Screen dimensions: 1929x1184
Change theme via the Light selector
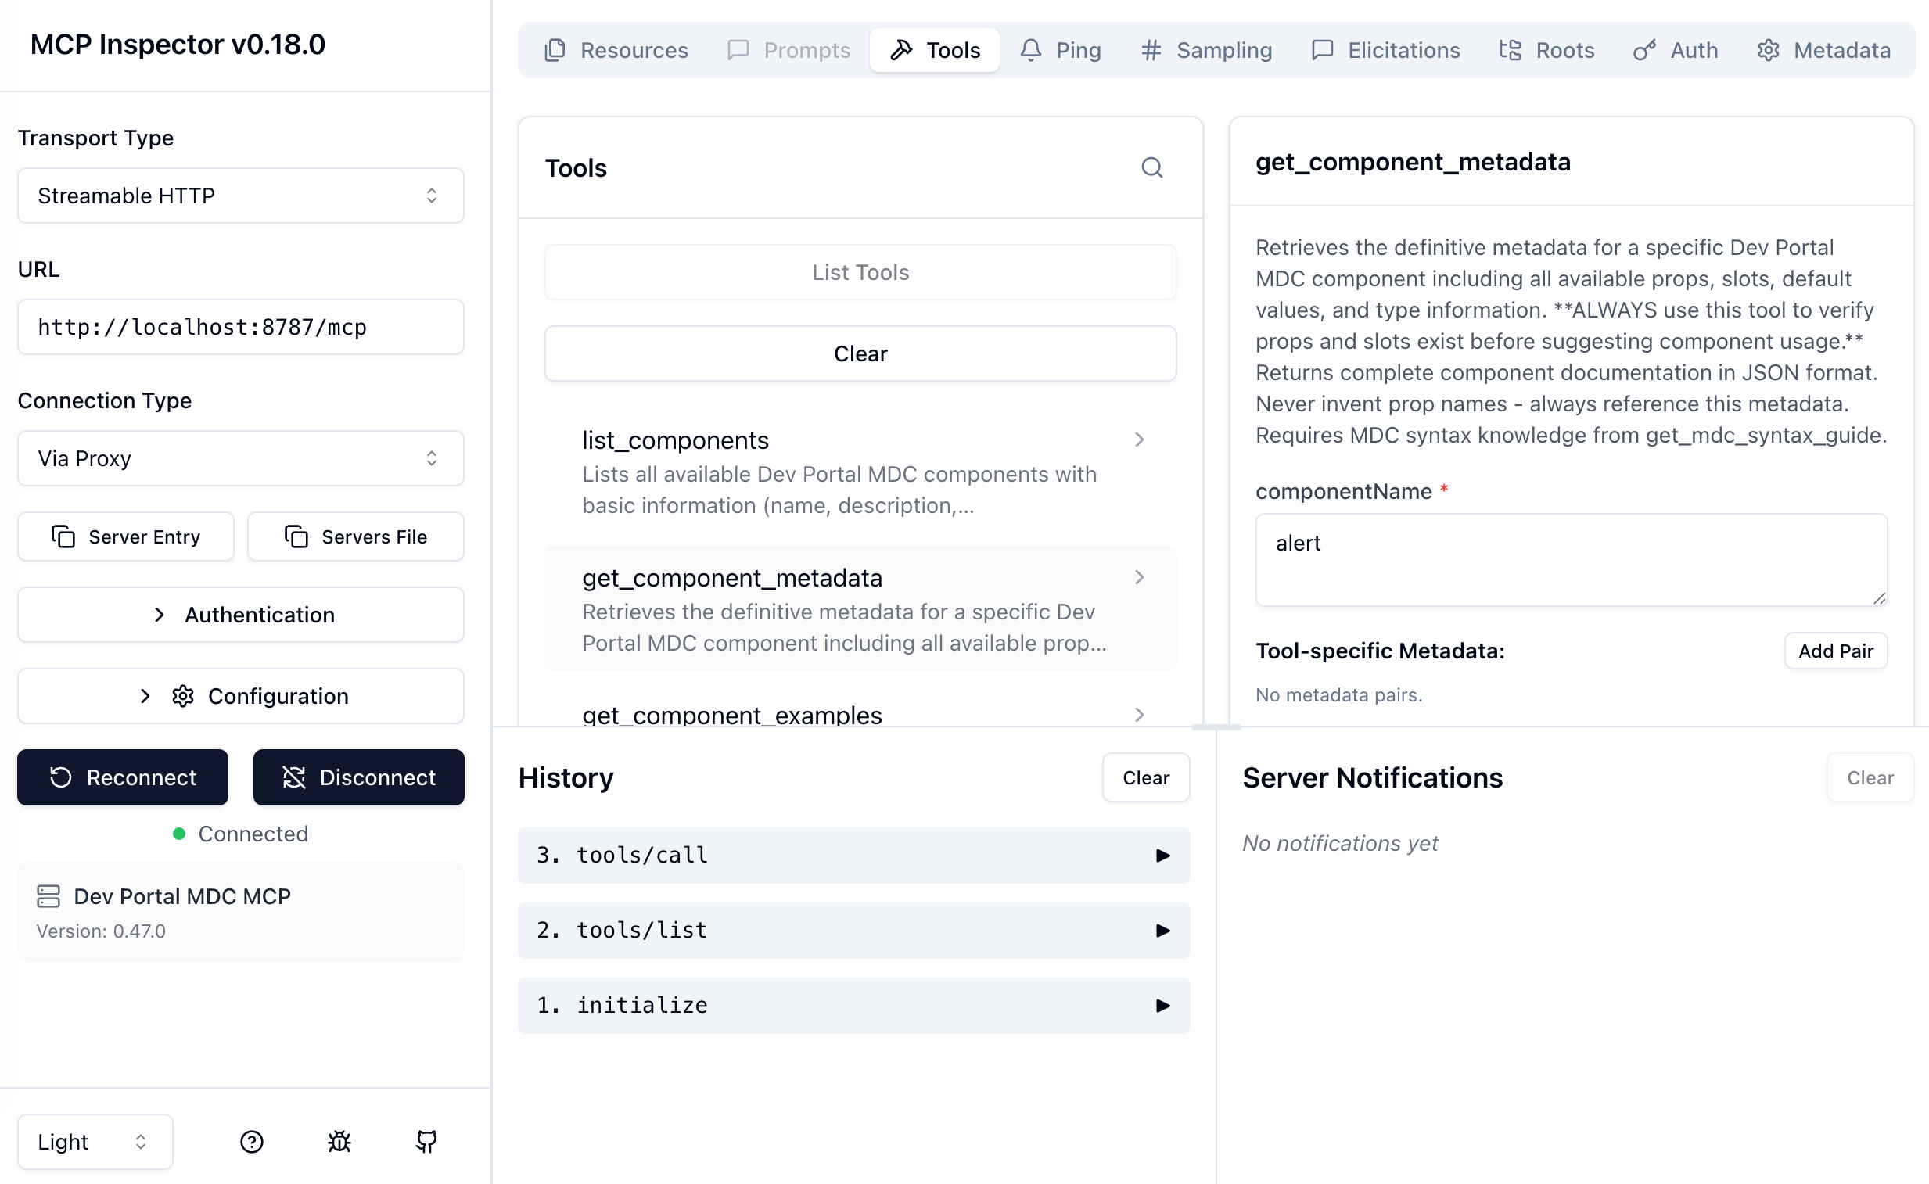pyautogui.click(x=94, y=1141)
